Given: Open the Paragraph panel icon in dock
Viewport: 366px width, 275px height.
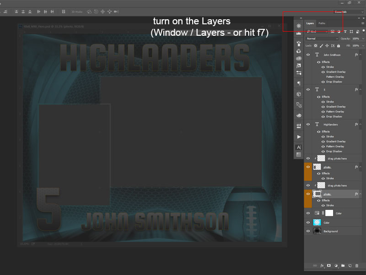Looking at the screenshot, I should [x=299, y=83].
